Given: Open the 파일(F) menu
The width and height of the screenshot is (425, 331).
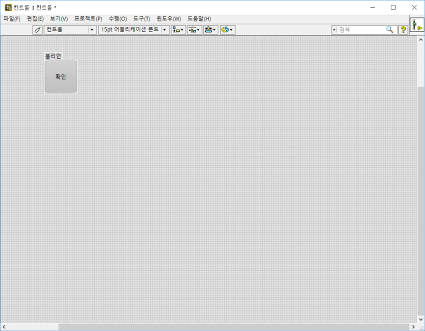Looking at the screenshot, I should pos(12,19).
